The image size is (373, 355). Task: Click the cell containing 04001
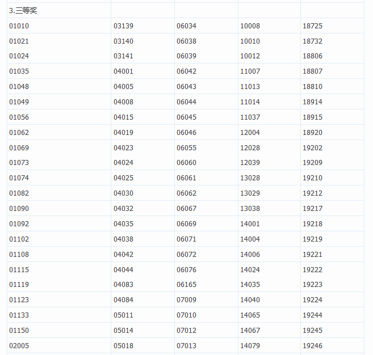click(x=123, y=71)
